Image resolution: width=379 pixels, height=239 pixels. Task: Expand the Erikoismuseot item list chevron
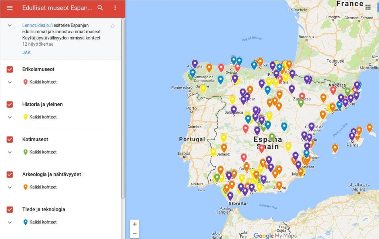[x=10, y=82]
